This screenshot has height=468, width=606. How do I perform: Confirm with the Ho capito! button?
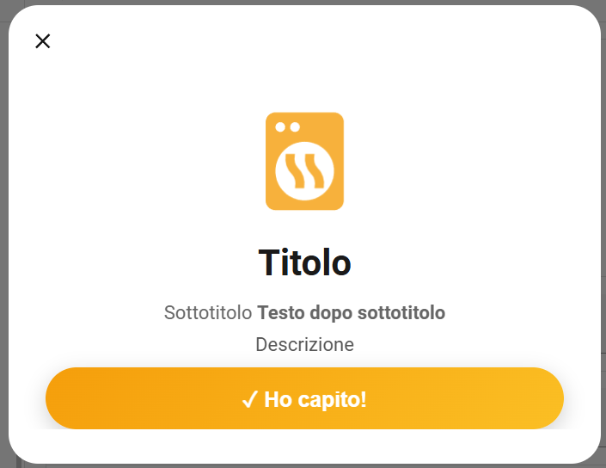tap(304, 398)
